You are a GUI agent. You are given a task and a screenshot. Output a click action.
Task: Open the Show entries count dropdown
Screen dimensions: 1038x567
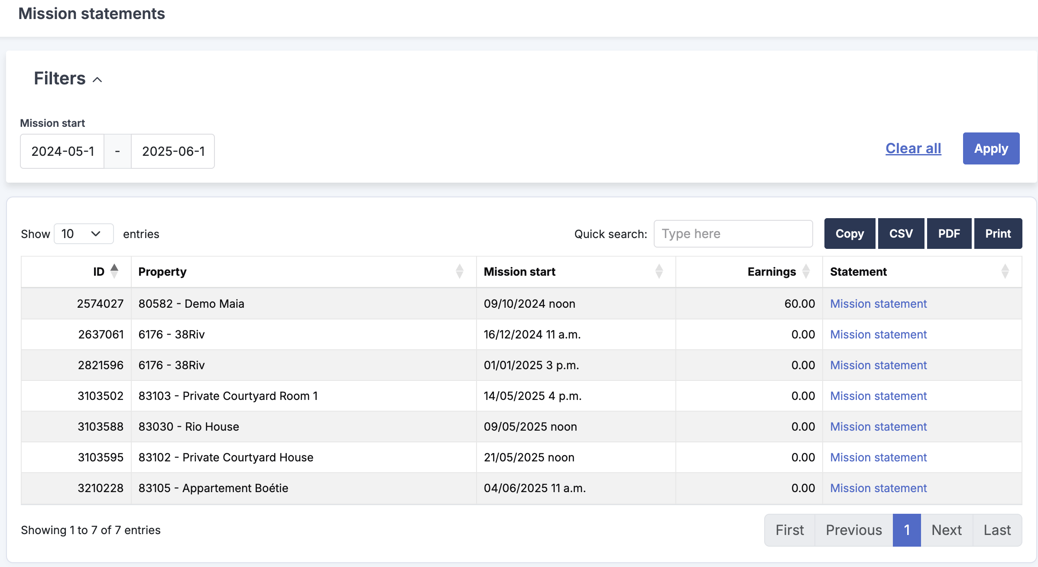84,234
